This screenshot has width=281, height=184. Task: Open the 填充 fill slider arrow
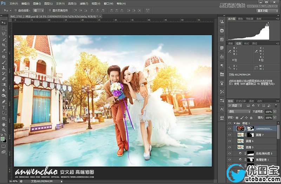(275, 118)
